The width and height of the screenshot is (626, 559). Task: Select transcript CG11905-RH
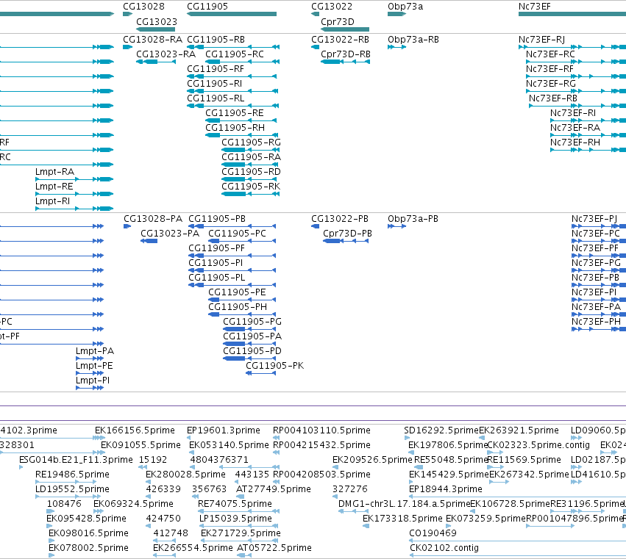(235, 128)
